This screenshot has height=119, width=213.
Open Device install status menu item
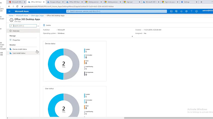[23, 49]
